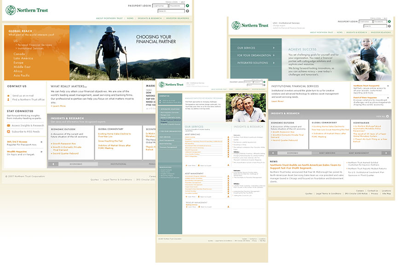Choose Institutional Services under US
The width and height of the screenshot is (414, 276).
[30, 49]
